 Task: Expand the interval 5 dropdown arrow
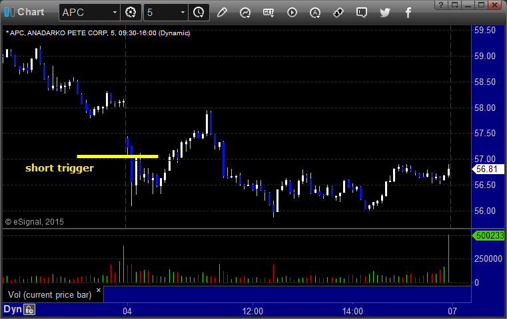[183, 13]
